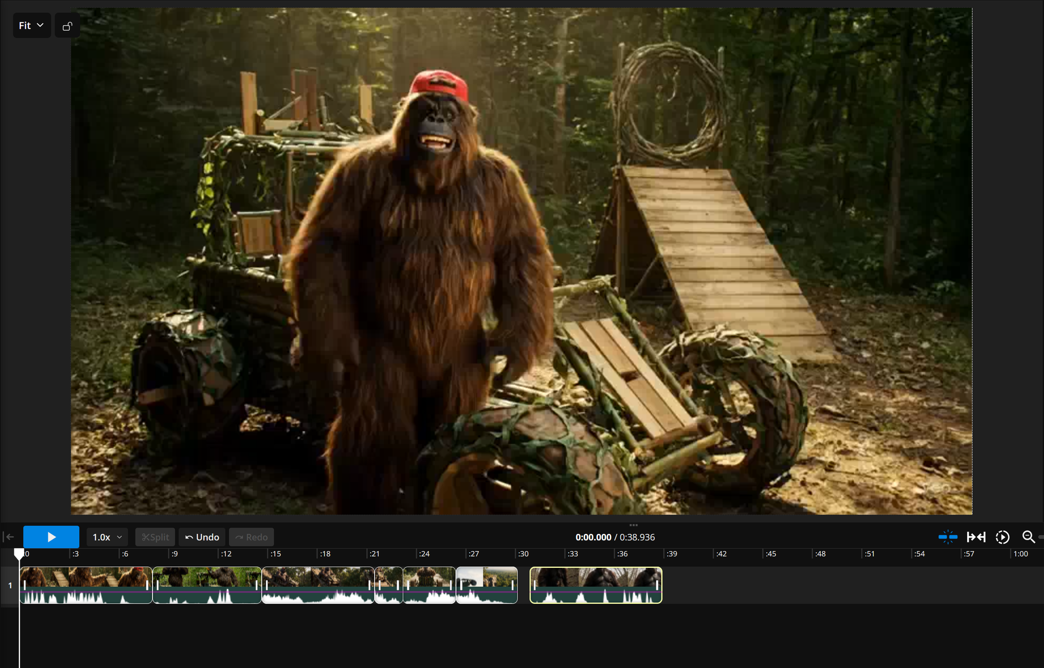Image resolution: width=1044 pixels, height=668 pixels.
Task: Enable loop playback
Action: tap(1003, 536)
